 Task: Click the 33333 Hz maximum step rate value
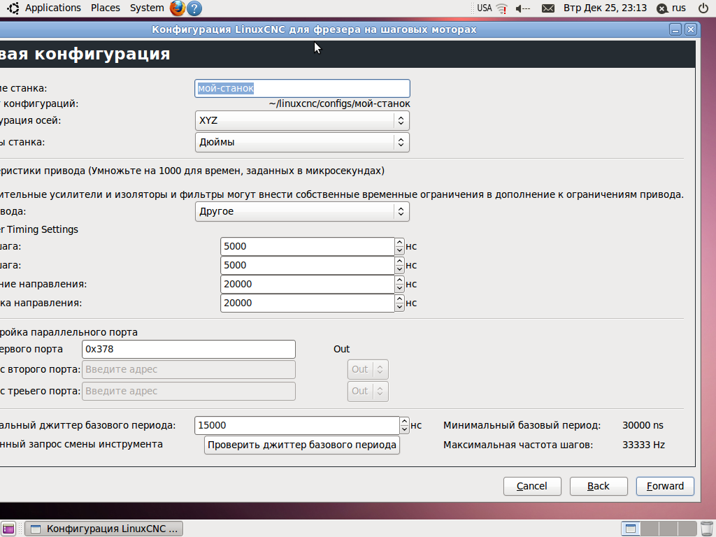643,445
